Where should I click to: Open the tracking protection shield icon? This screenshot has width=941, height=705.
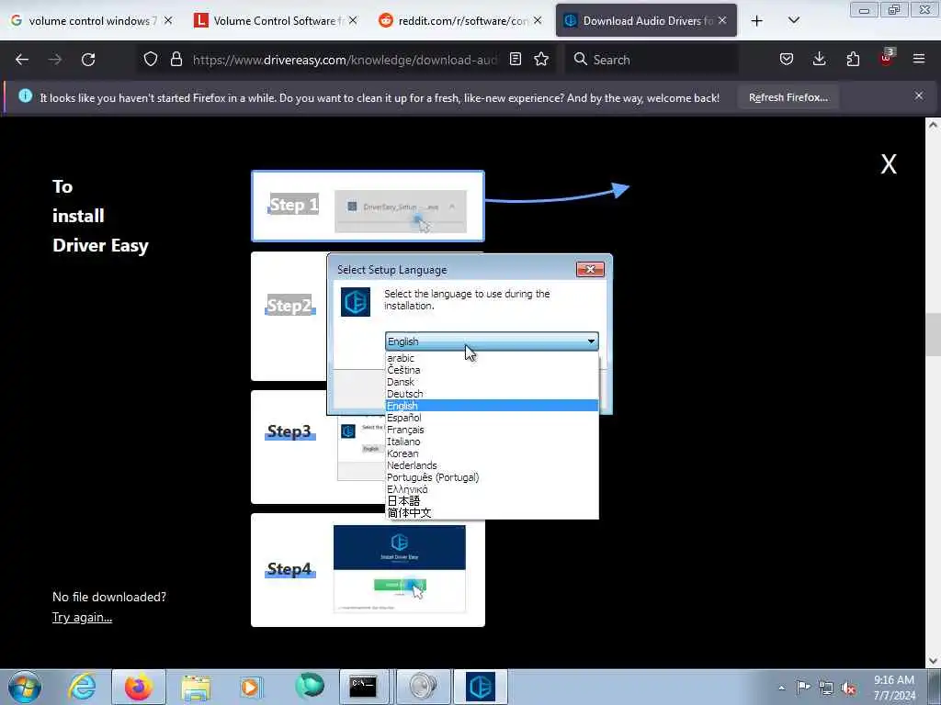(x=151, y=60)
